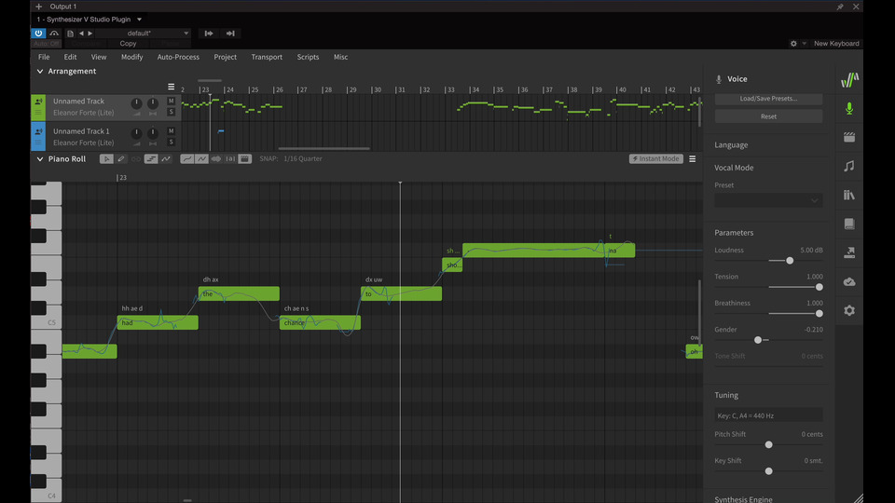The height and width of the screenshot is (503, 895).
Task: Click Load/Save Presets button
Action: point(768,99)
